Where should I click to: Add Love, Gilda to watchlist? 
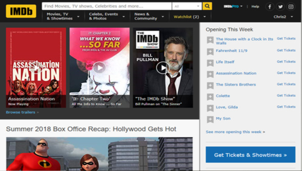click(x=210, y=108)
